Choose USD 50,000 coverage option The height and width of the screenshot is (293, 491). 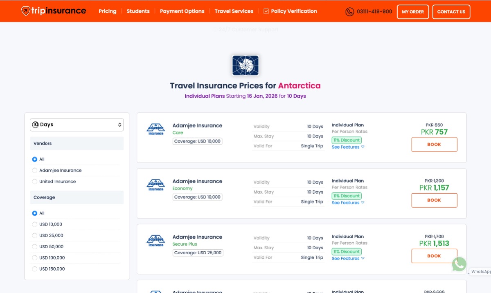(35, 246)
